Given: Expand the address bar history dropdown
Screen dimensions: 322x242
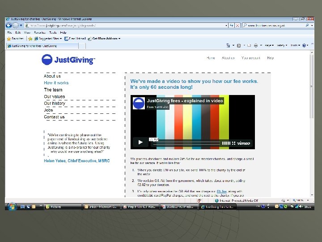Looking at the screenshot, I should (226, 26).
